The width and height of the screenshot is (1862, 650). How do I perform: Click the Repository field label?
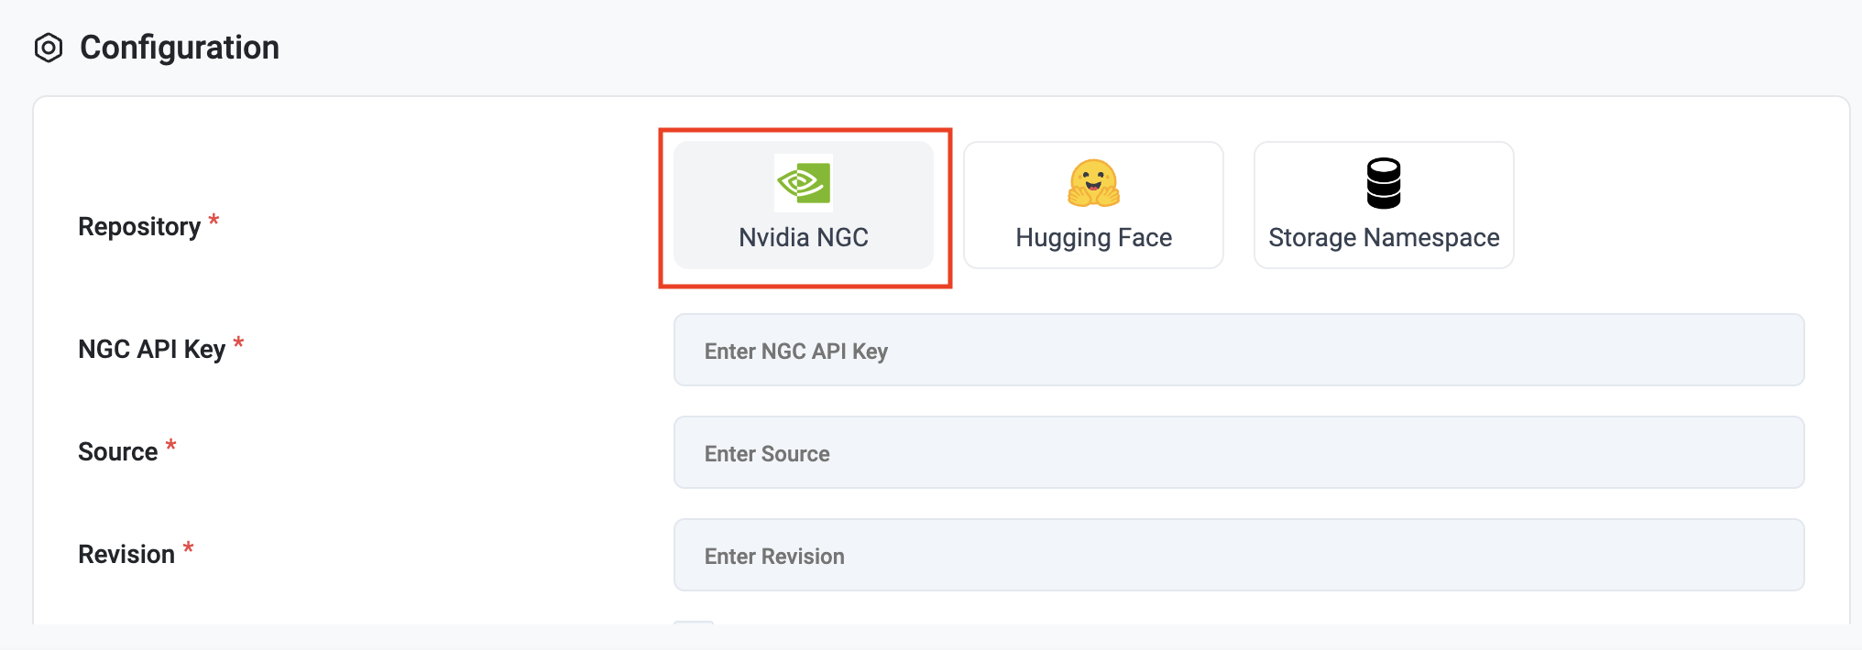coord(139,227)
